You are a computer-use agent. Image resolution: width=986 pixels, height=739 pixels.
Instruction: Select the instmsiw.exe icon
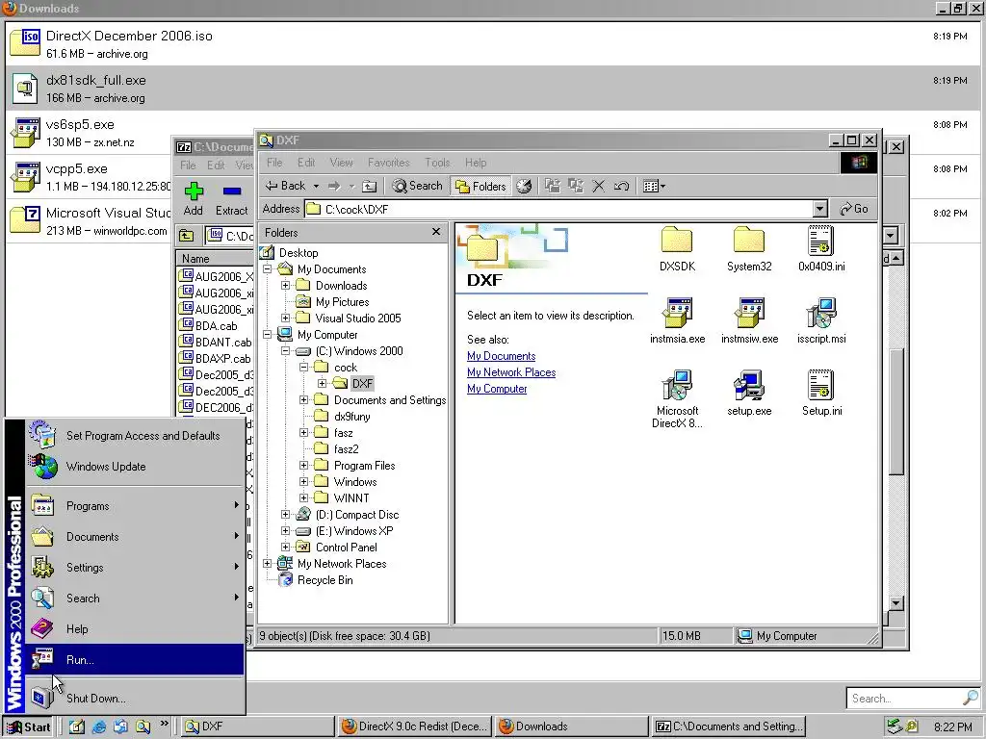click(x=748, y=313)
